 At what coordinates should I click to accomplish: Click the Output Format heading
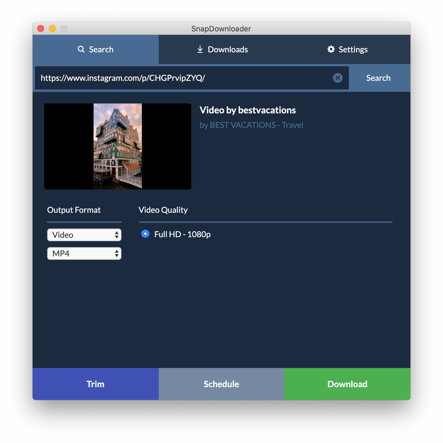(74, 210)
